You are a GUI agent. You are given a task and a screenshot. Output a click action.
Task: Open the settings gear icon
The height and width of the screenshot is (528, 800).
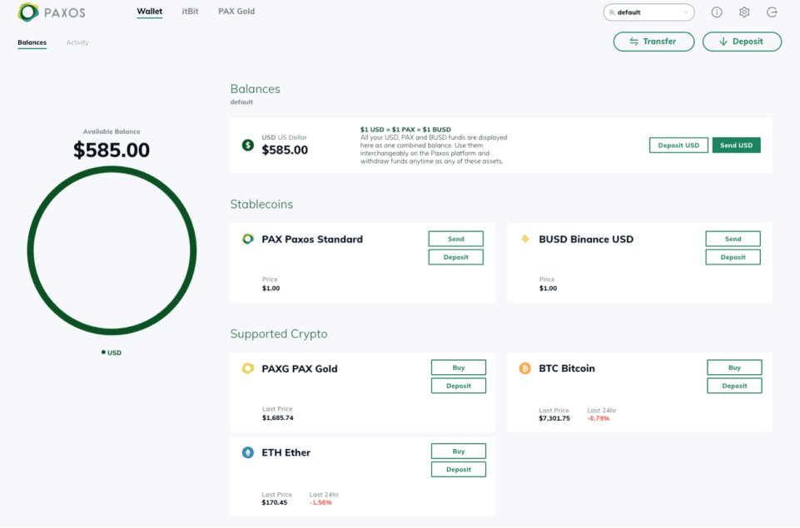click(x=744, y=12)
